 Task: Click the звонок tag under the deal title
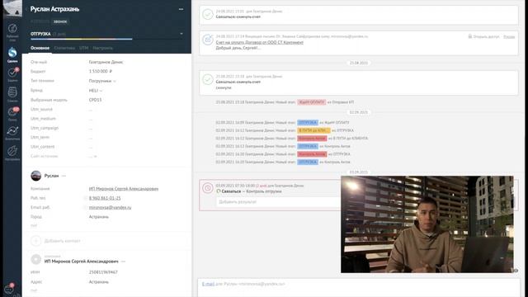(60, 21)
